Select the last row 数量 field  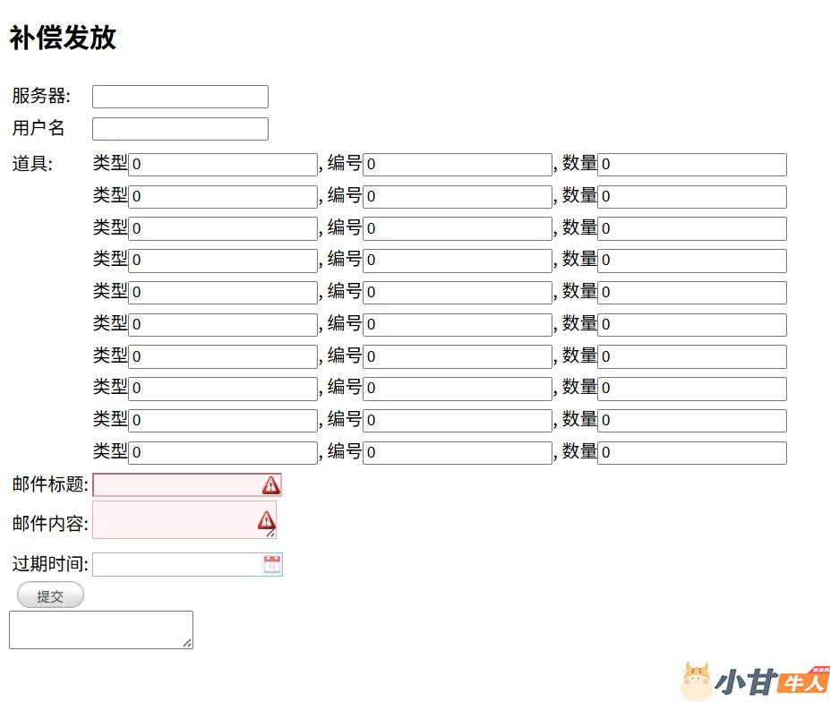(692, 453)
